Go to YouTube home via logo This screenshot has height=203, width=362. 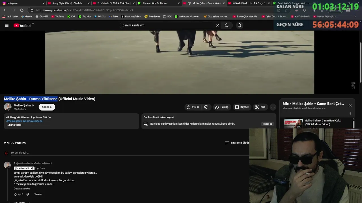[22, 25]
